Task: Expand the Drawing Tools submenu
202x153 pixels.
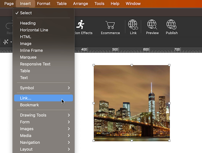Action: (x=43, y=115)
